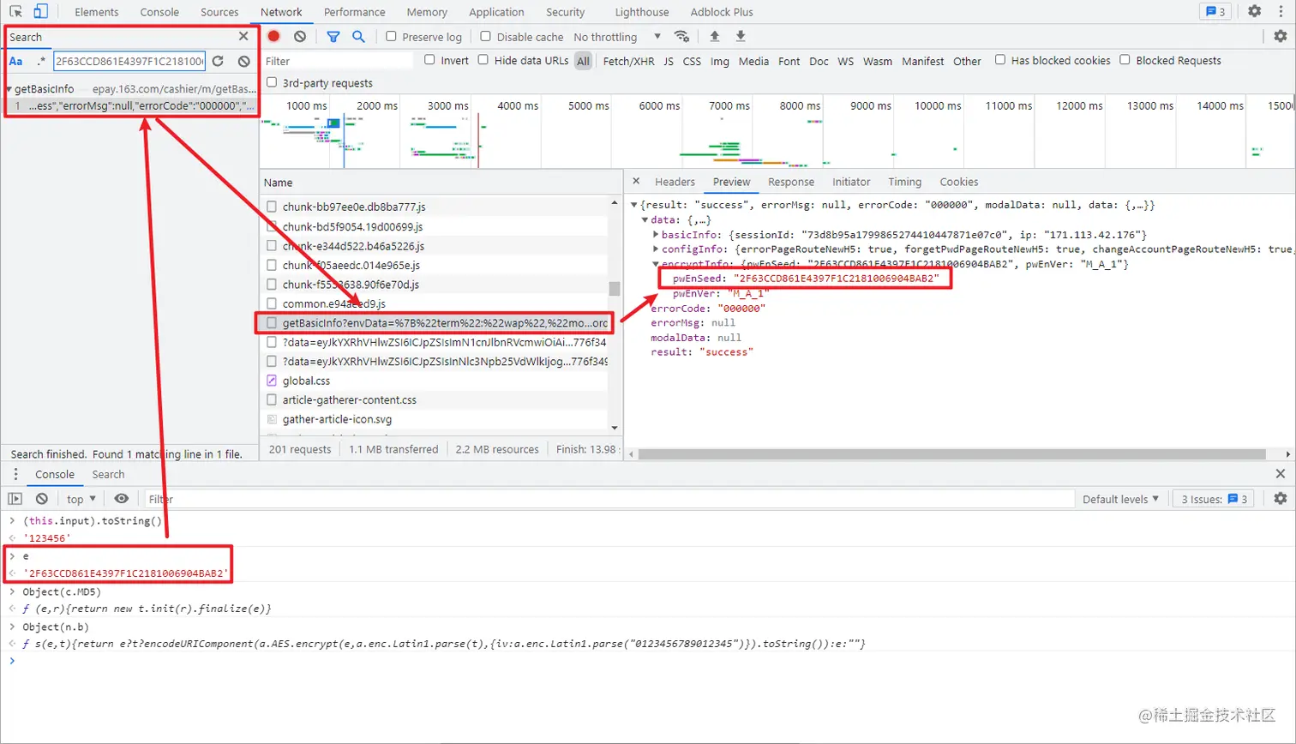Clear the network log with the clear icon
Viewport: 1296px width, 744px height.
coord(300,36)
